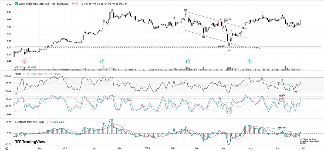Viewport: 324px width, 151px height.
Task: Click the 120.00 RSISto axis label
Action: tap(8, 91)
